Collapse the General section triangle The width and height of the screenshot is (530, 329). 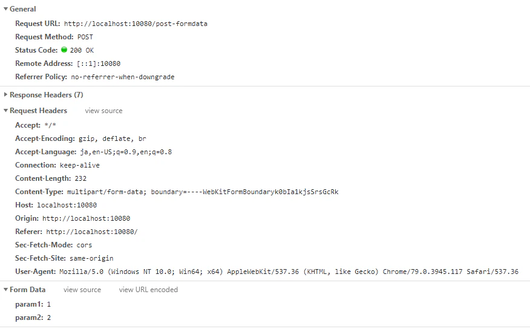pyautogui.click(x=5, y=9)
